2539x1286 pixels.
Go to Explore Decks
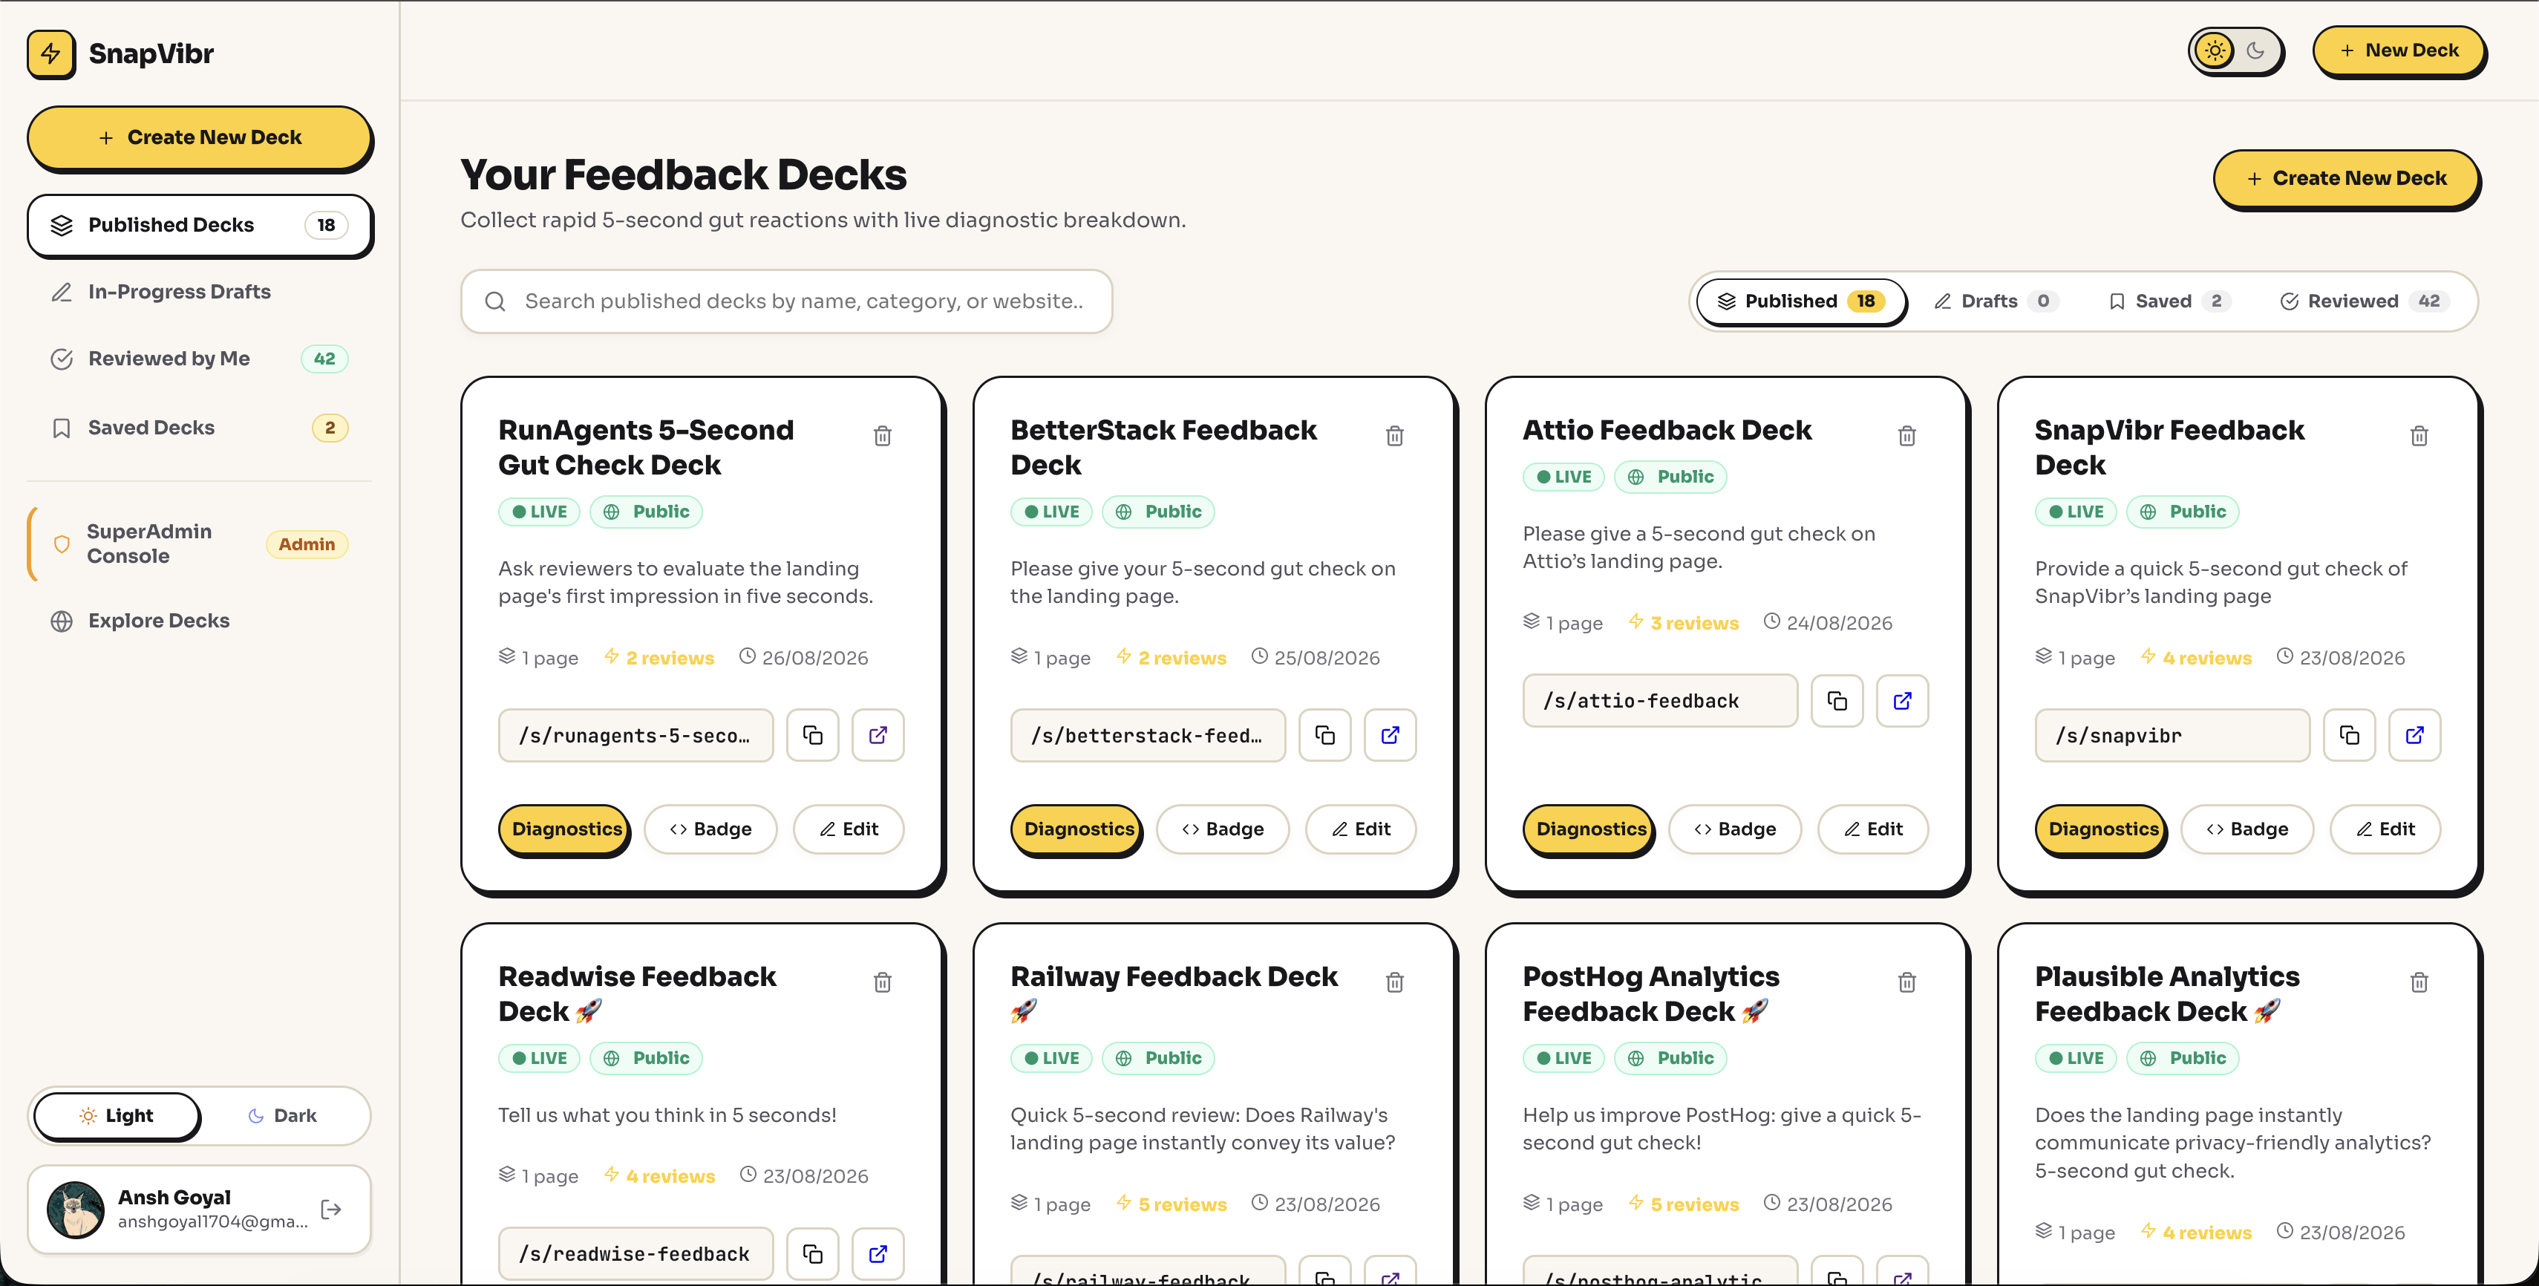coord(199,621)
